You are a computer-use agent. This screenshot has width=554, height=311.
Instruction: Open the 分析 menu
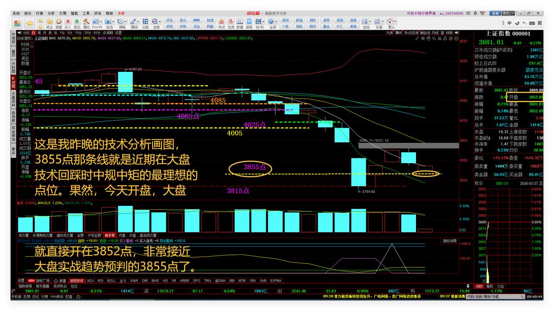pyautogui.click(x=51, y=13)
